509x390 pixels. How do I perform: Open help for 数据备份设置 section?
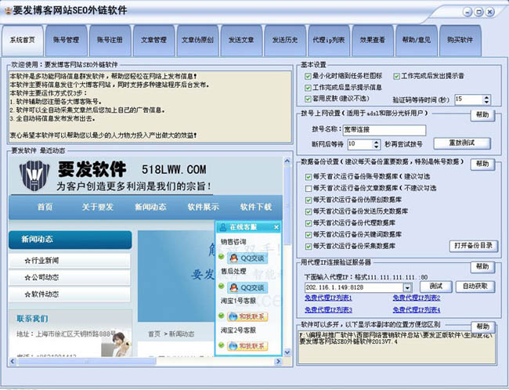tap(482, 164)
